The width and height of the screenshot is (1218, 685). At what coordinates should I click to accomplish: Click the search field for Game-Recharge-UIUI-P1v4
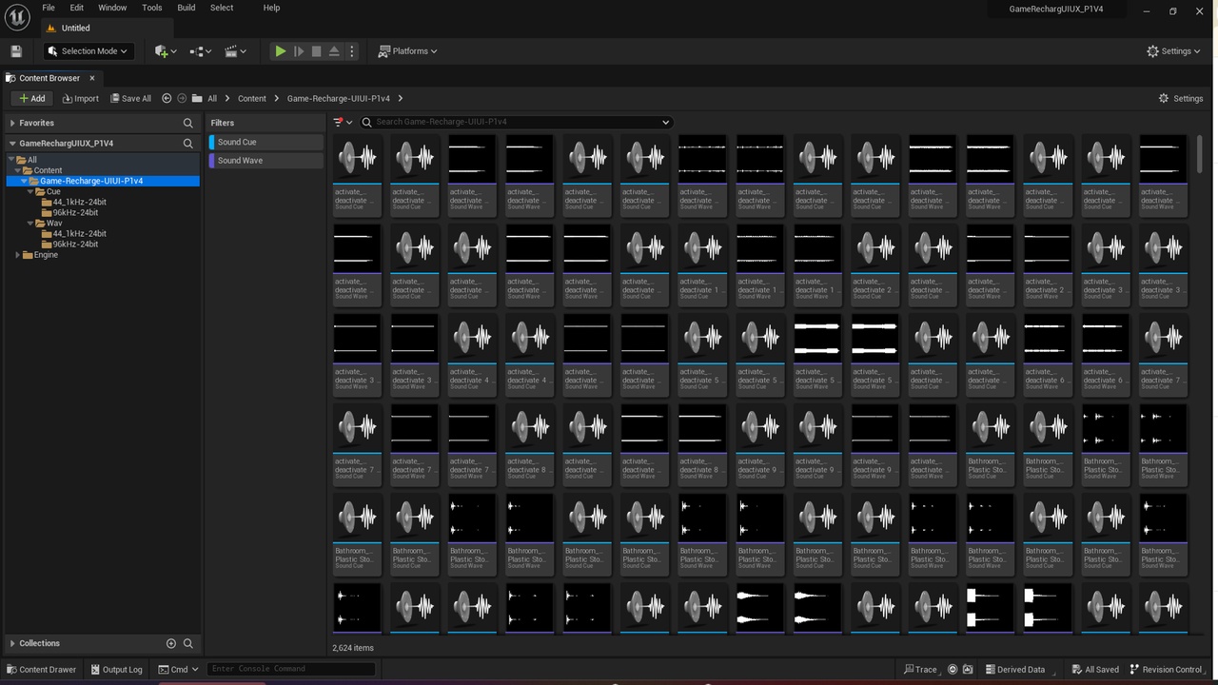click(x=516, y=122)
